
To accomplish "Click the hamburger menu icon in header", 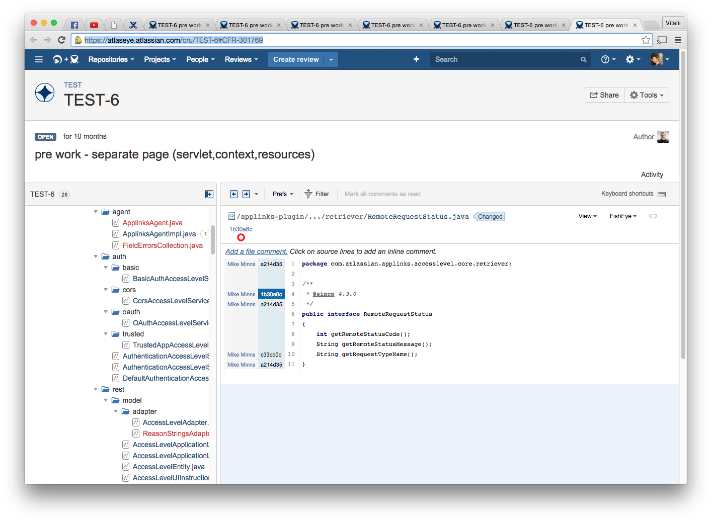I will (39, 59).
